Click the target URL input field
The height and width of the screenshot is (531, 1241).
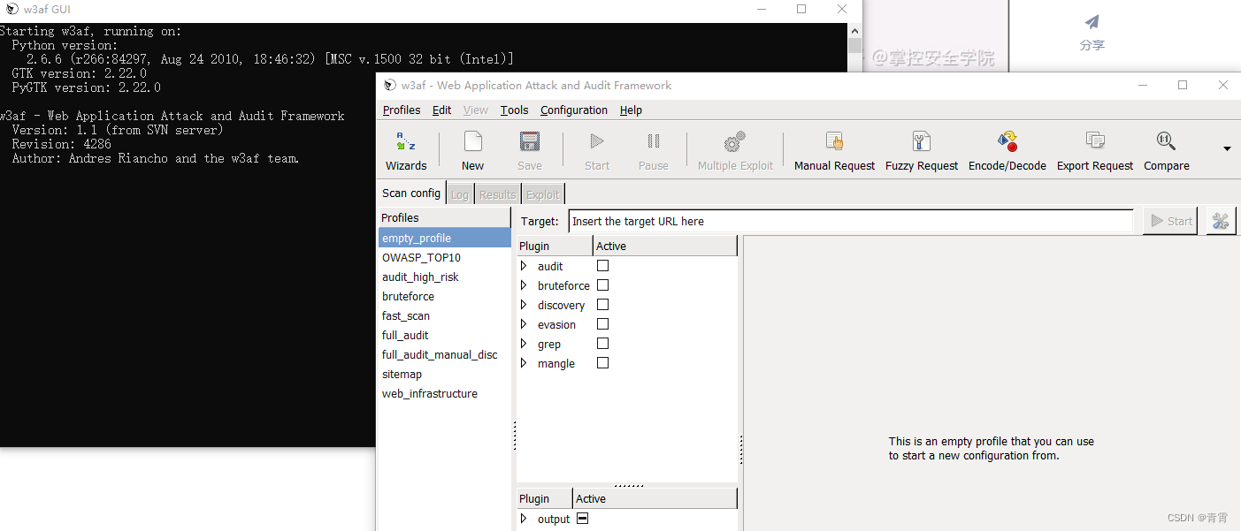[851, 221]
